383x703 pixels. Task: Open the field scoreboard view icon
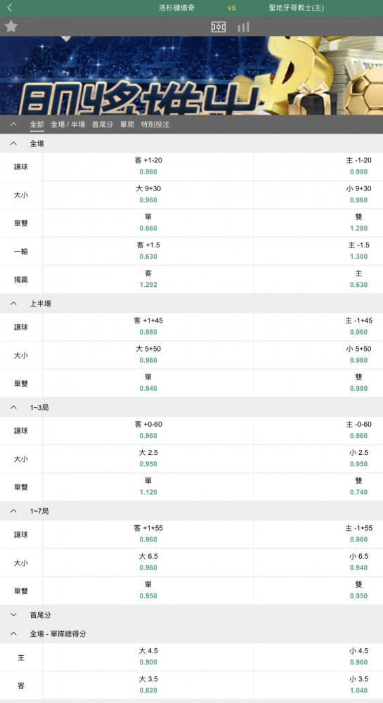click(219, 27)
